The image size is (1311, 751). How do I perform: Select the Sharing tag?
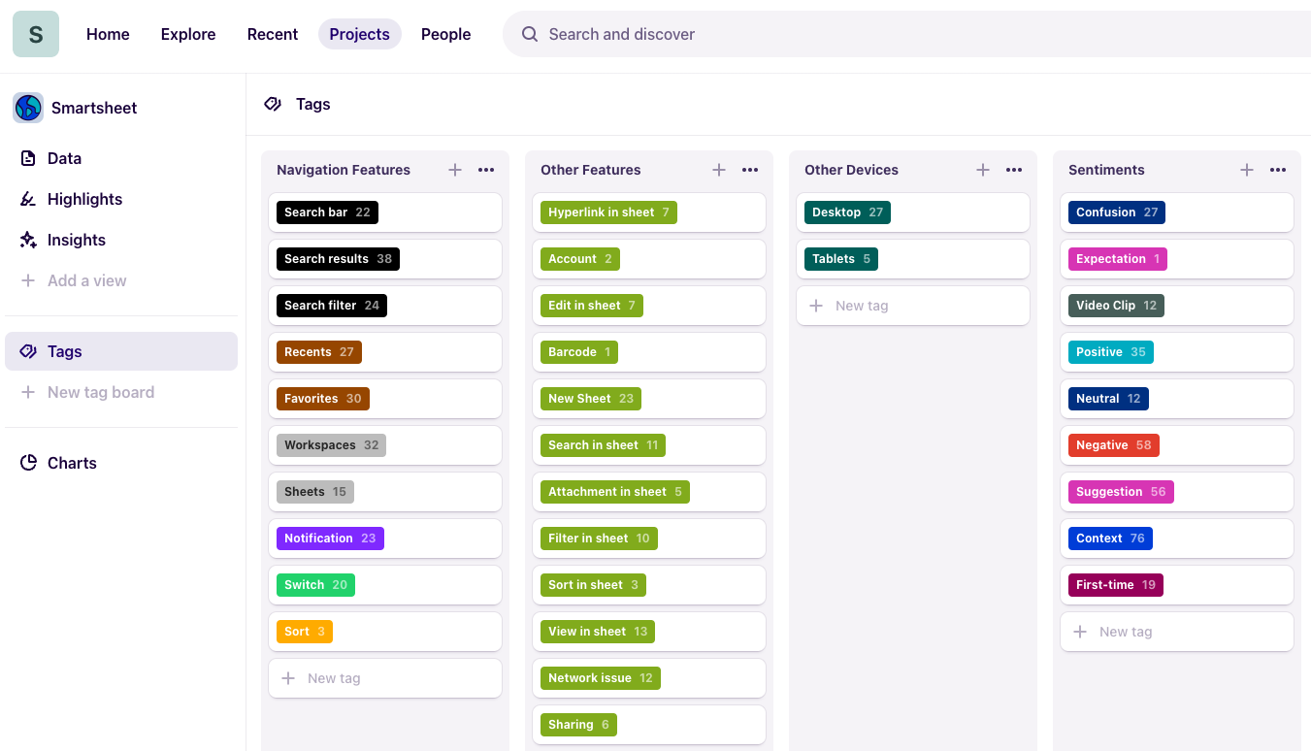point(578,725)
